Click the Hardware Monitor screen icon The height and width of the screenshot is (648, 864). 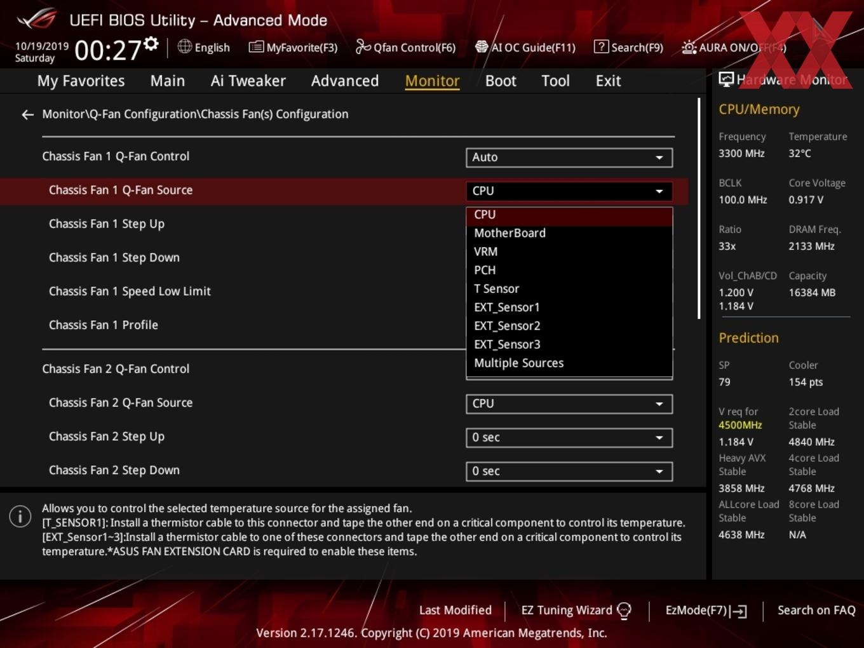pyautogui.click(x=726, y=79)
